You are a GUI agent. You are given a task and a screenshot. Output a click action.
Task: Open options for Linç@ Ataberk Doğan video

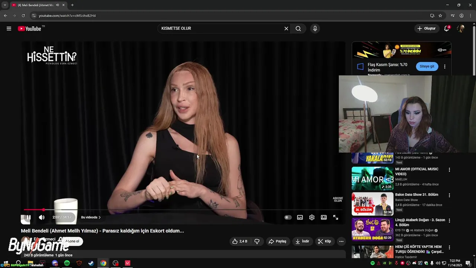tap(449, 221)
